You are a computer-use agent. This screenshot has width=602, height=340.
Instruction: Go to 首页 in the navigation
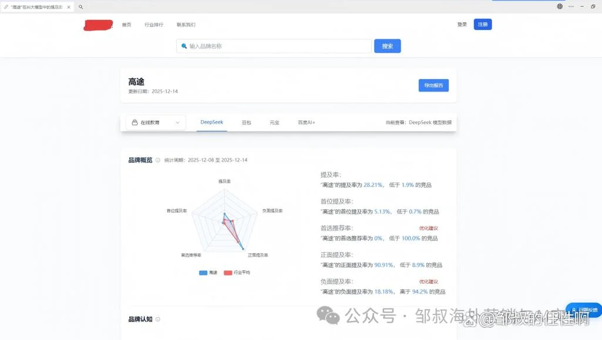tap(127, 25)
